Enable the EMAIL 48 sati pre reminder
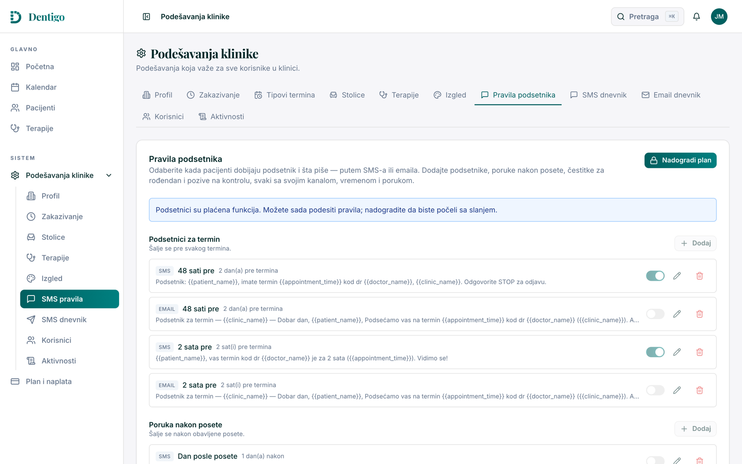The width and height of the screenshot is (742, 464). [x=655, y=314]
